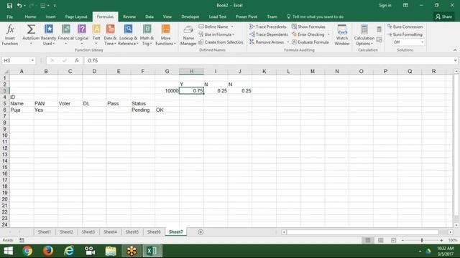Click the Undo icon

click(x=19, y=5)
